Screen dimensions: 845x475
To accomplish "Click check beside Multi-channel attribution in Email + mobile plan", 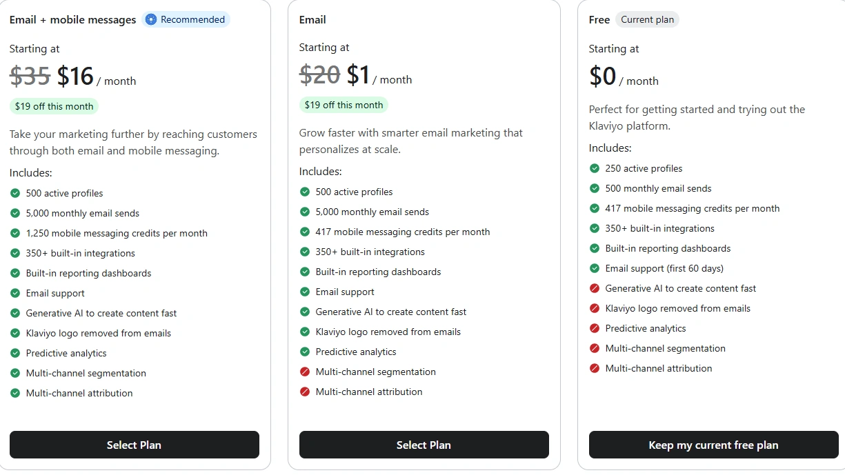I will pos(15,393).
